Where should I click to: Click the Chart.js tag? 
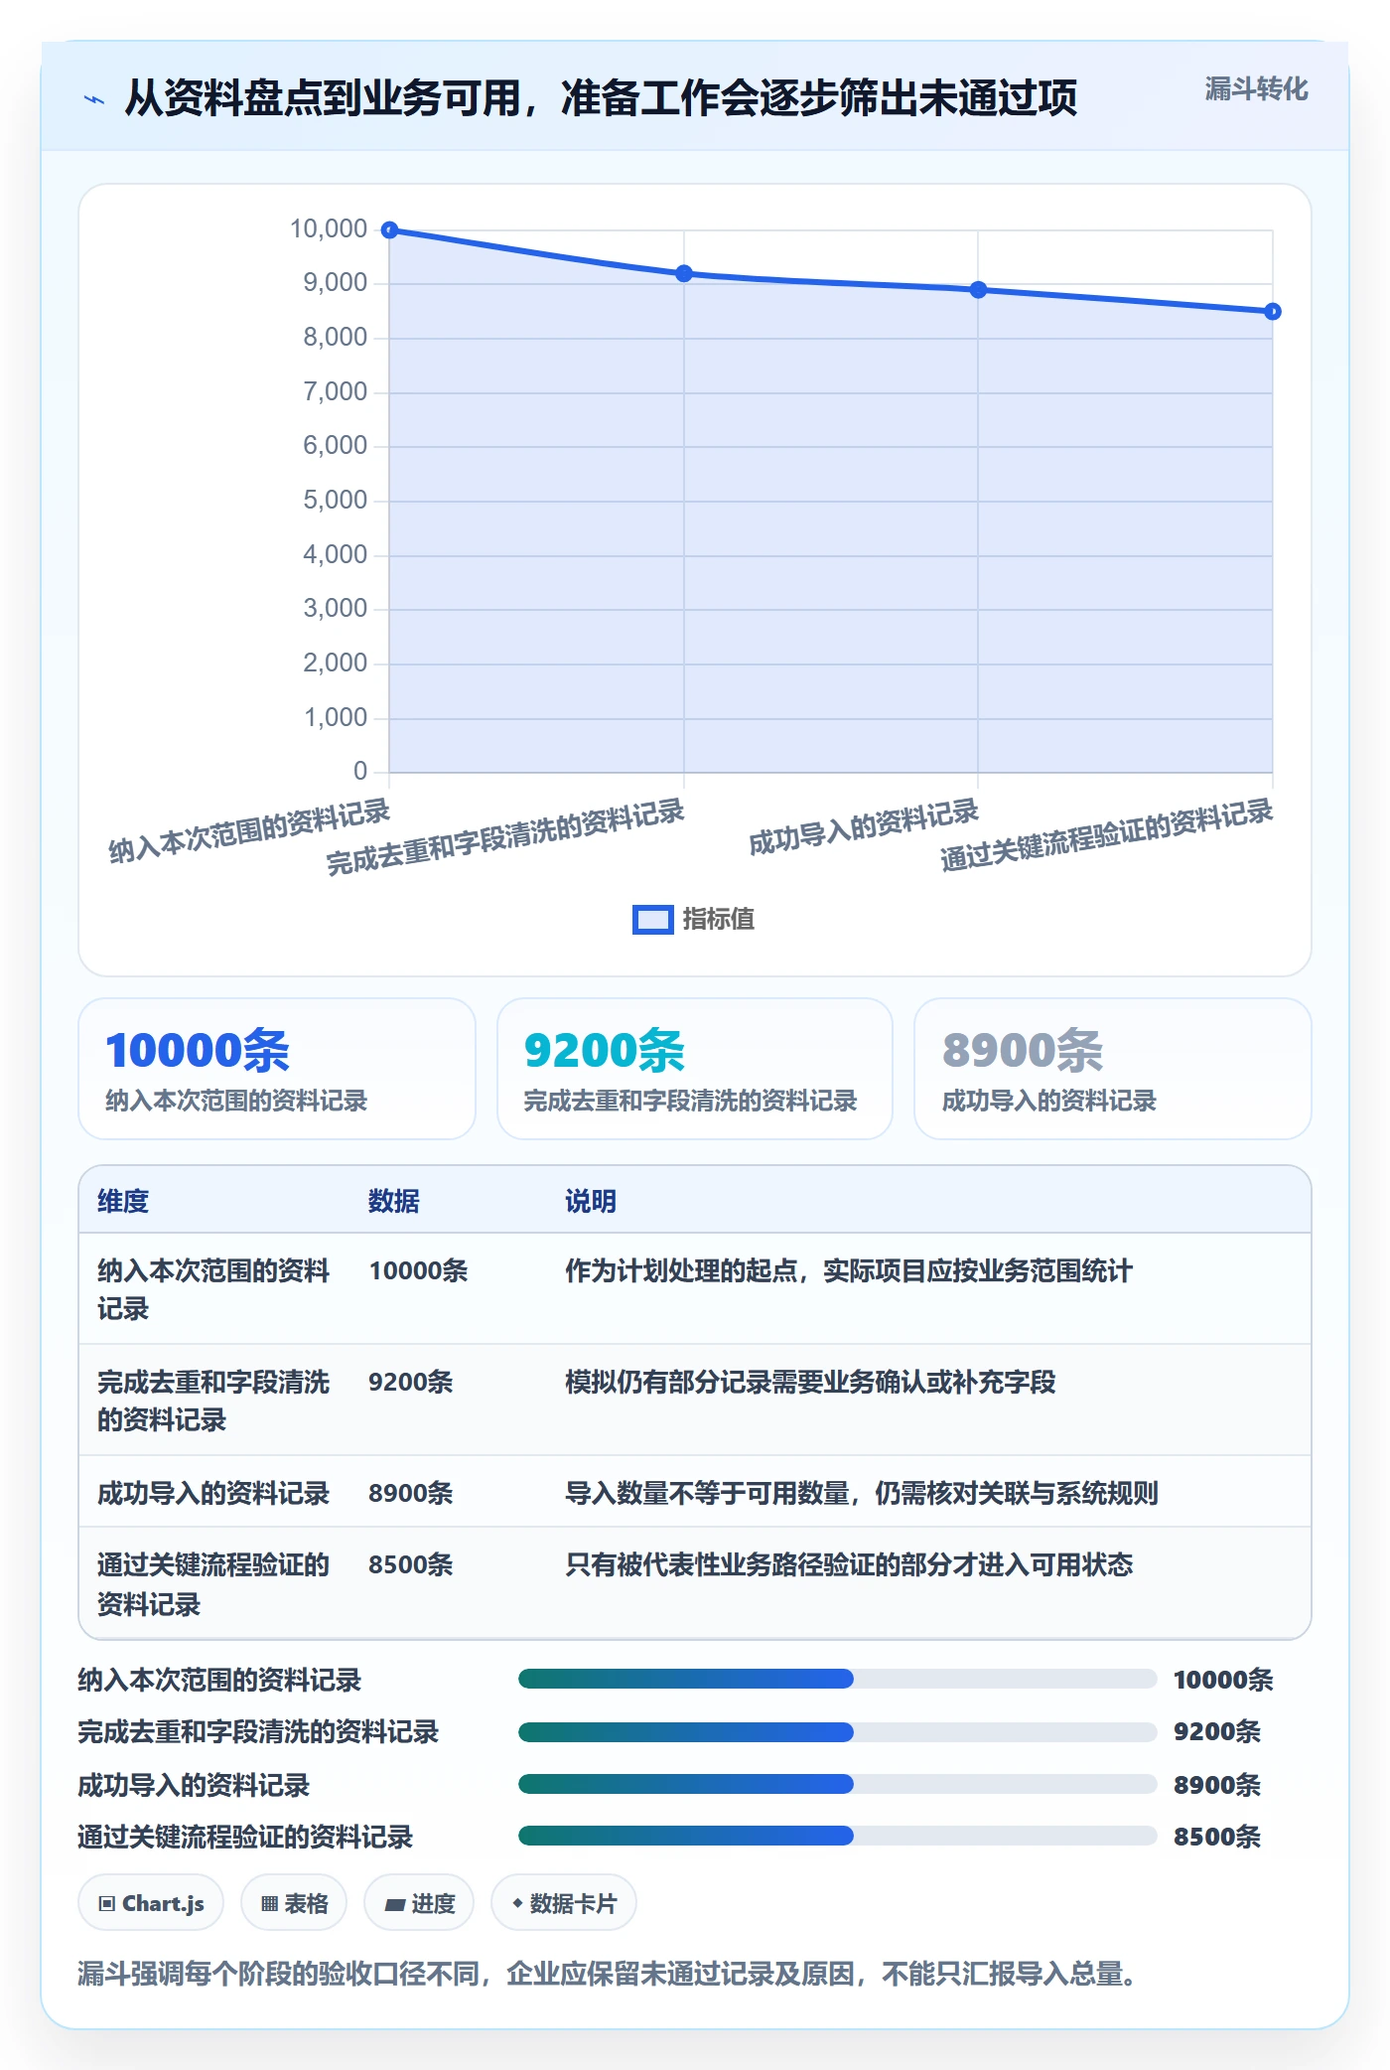click(x=151, y=1903)
